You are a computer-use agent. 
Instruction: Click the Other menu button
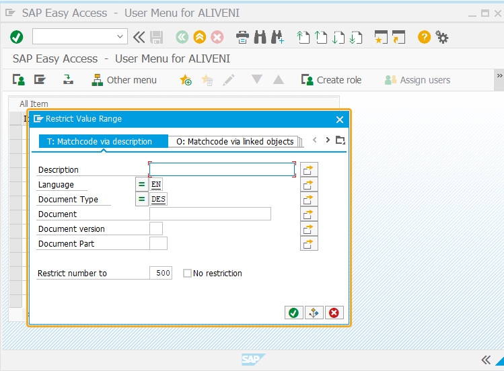click(x=124, y=80)
